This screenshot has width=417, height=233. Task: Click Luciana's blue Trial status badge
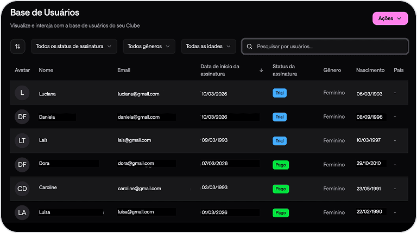[x=279, y=93]
